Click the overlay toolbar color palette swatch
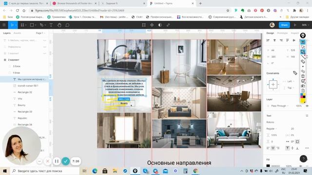The width and height of the screenshot is (312, 175). 303,96
